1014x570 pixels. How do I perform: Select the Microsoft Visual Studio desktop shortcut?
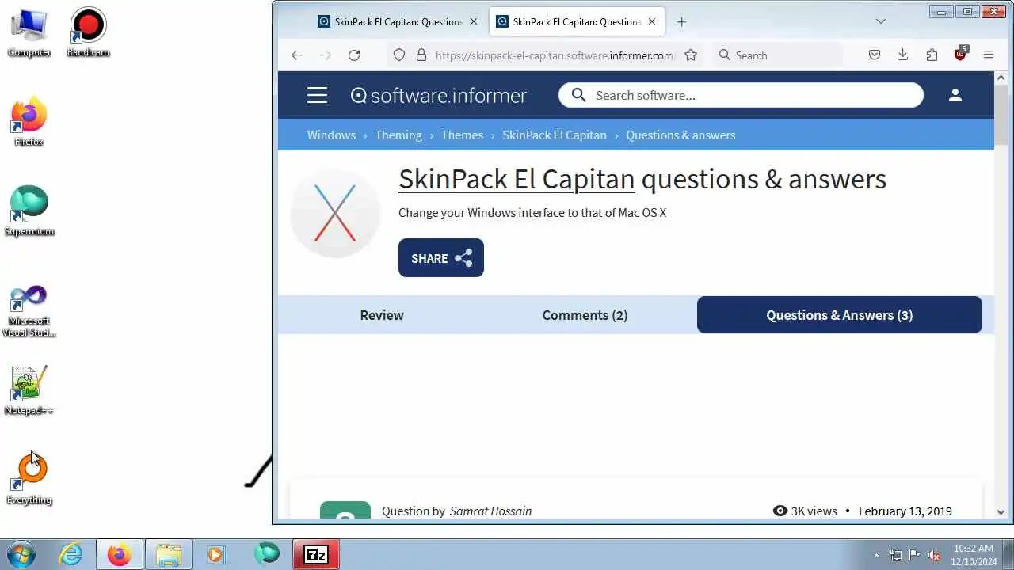pyautogui.click(x=29, y=312)
